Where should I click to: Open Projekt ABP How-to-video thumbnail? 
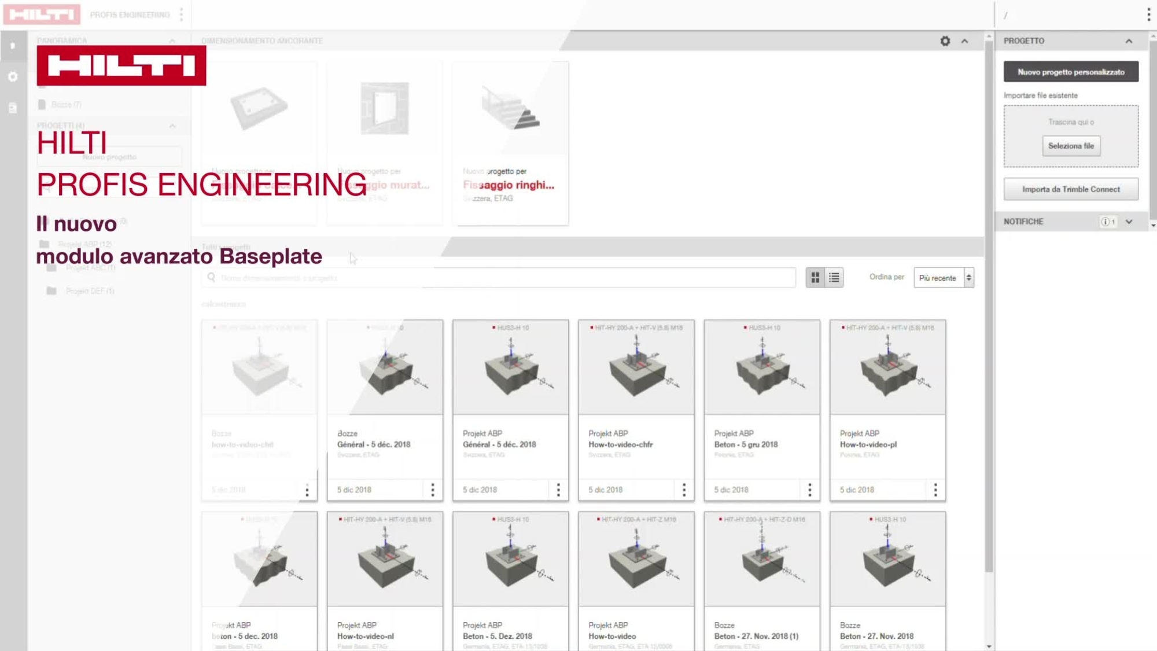pos(636,559)
